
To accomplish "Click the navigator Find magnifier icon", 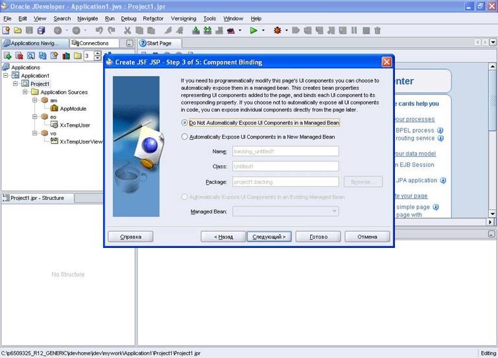I will coord(31,56).
